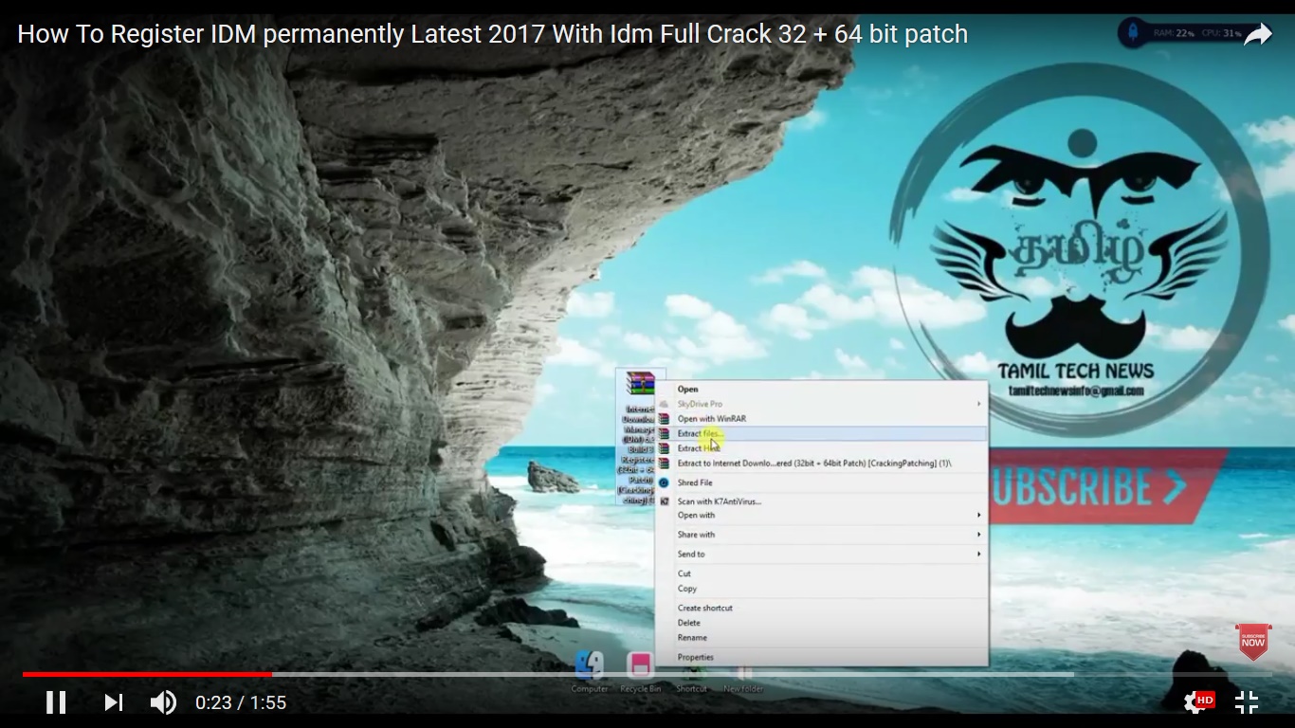The width and height of the screenshot is (1295, 728).
Task: Extract to Internet Downlo... folder entry
Action: click(x=822, y=464)
